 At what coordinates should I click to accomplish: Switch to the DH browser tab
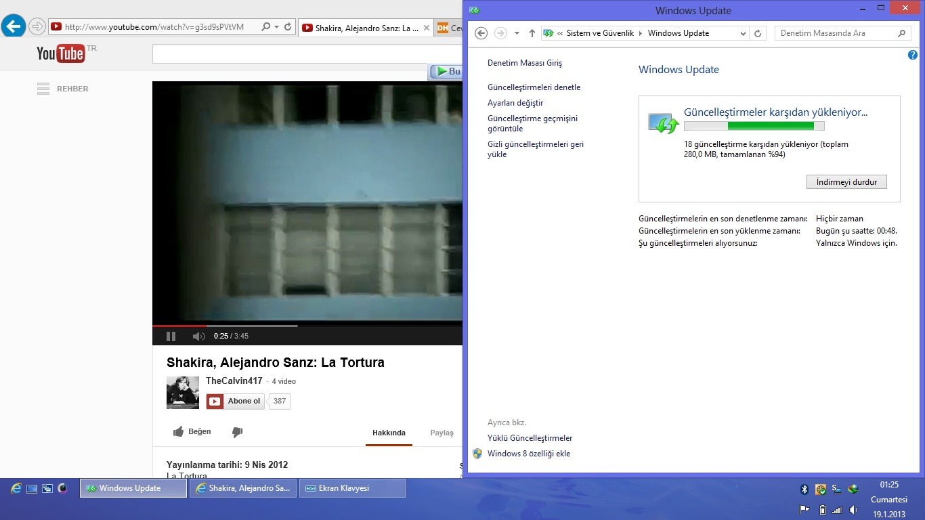click(449, 28)
